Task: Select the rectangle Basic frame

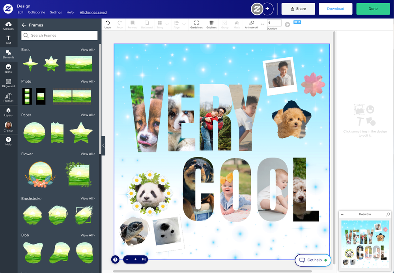Action: pyautogui.click(x=79, y=64)
